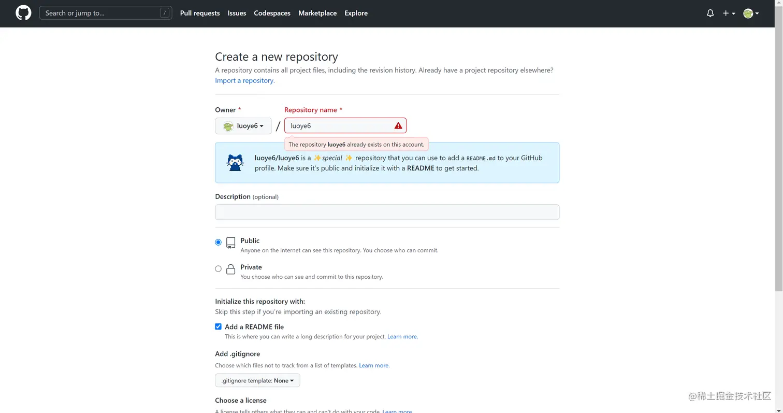Select the Public visibility radio

click(218, 242)
